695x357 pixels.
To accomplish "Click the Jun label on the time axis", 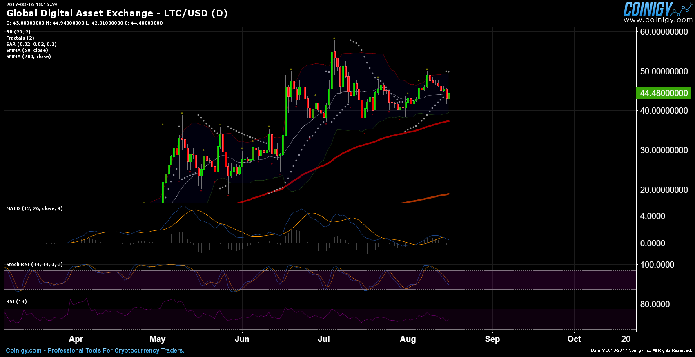I will (x=242, y=339).
